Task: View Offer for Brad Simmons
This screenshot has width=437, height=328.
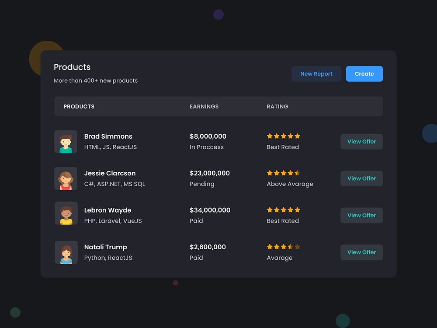Action: [x=361, y=141]
